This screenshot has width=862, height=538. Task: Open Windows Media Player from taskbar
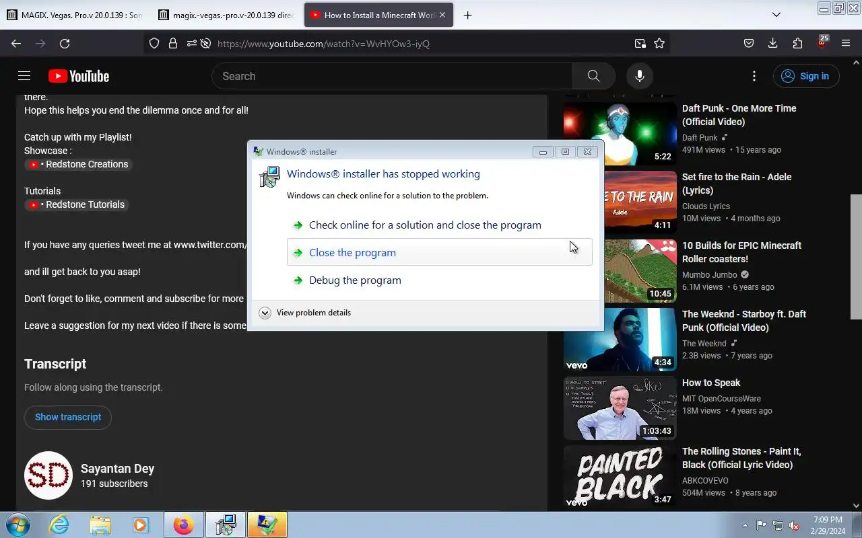pyautogui.click(x=141, y=525)
